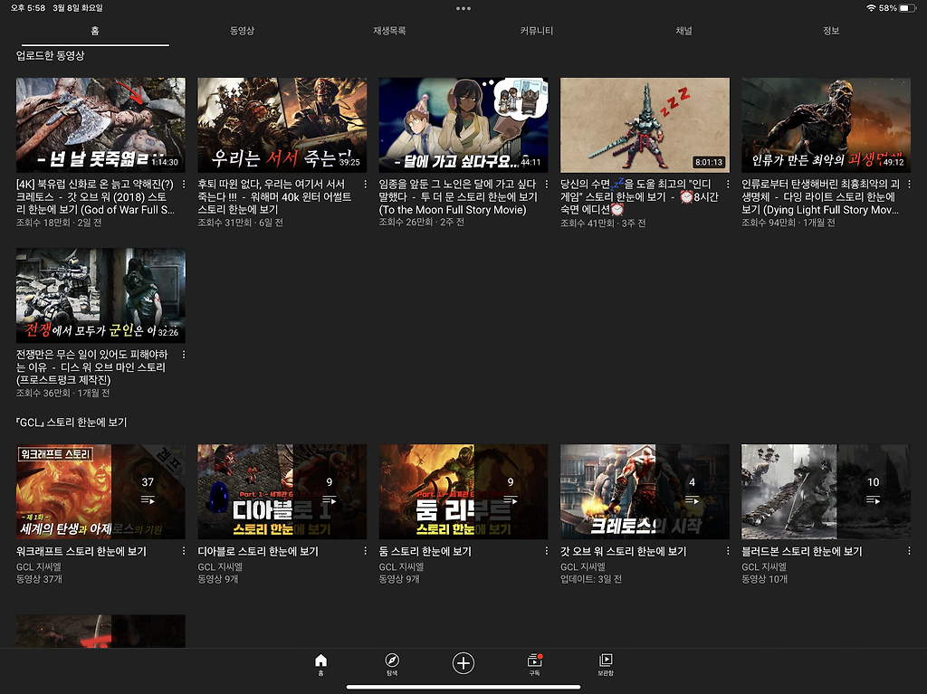Open 갓 오브 워 스토리 한눈에 보기 title
The height and width of the screenshot is (694, 927).
(623, 551)
